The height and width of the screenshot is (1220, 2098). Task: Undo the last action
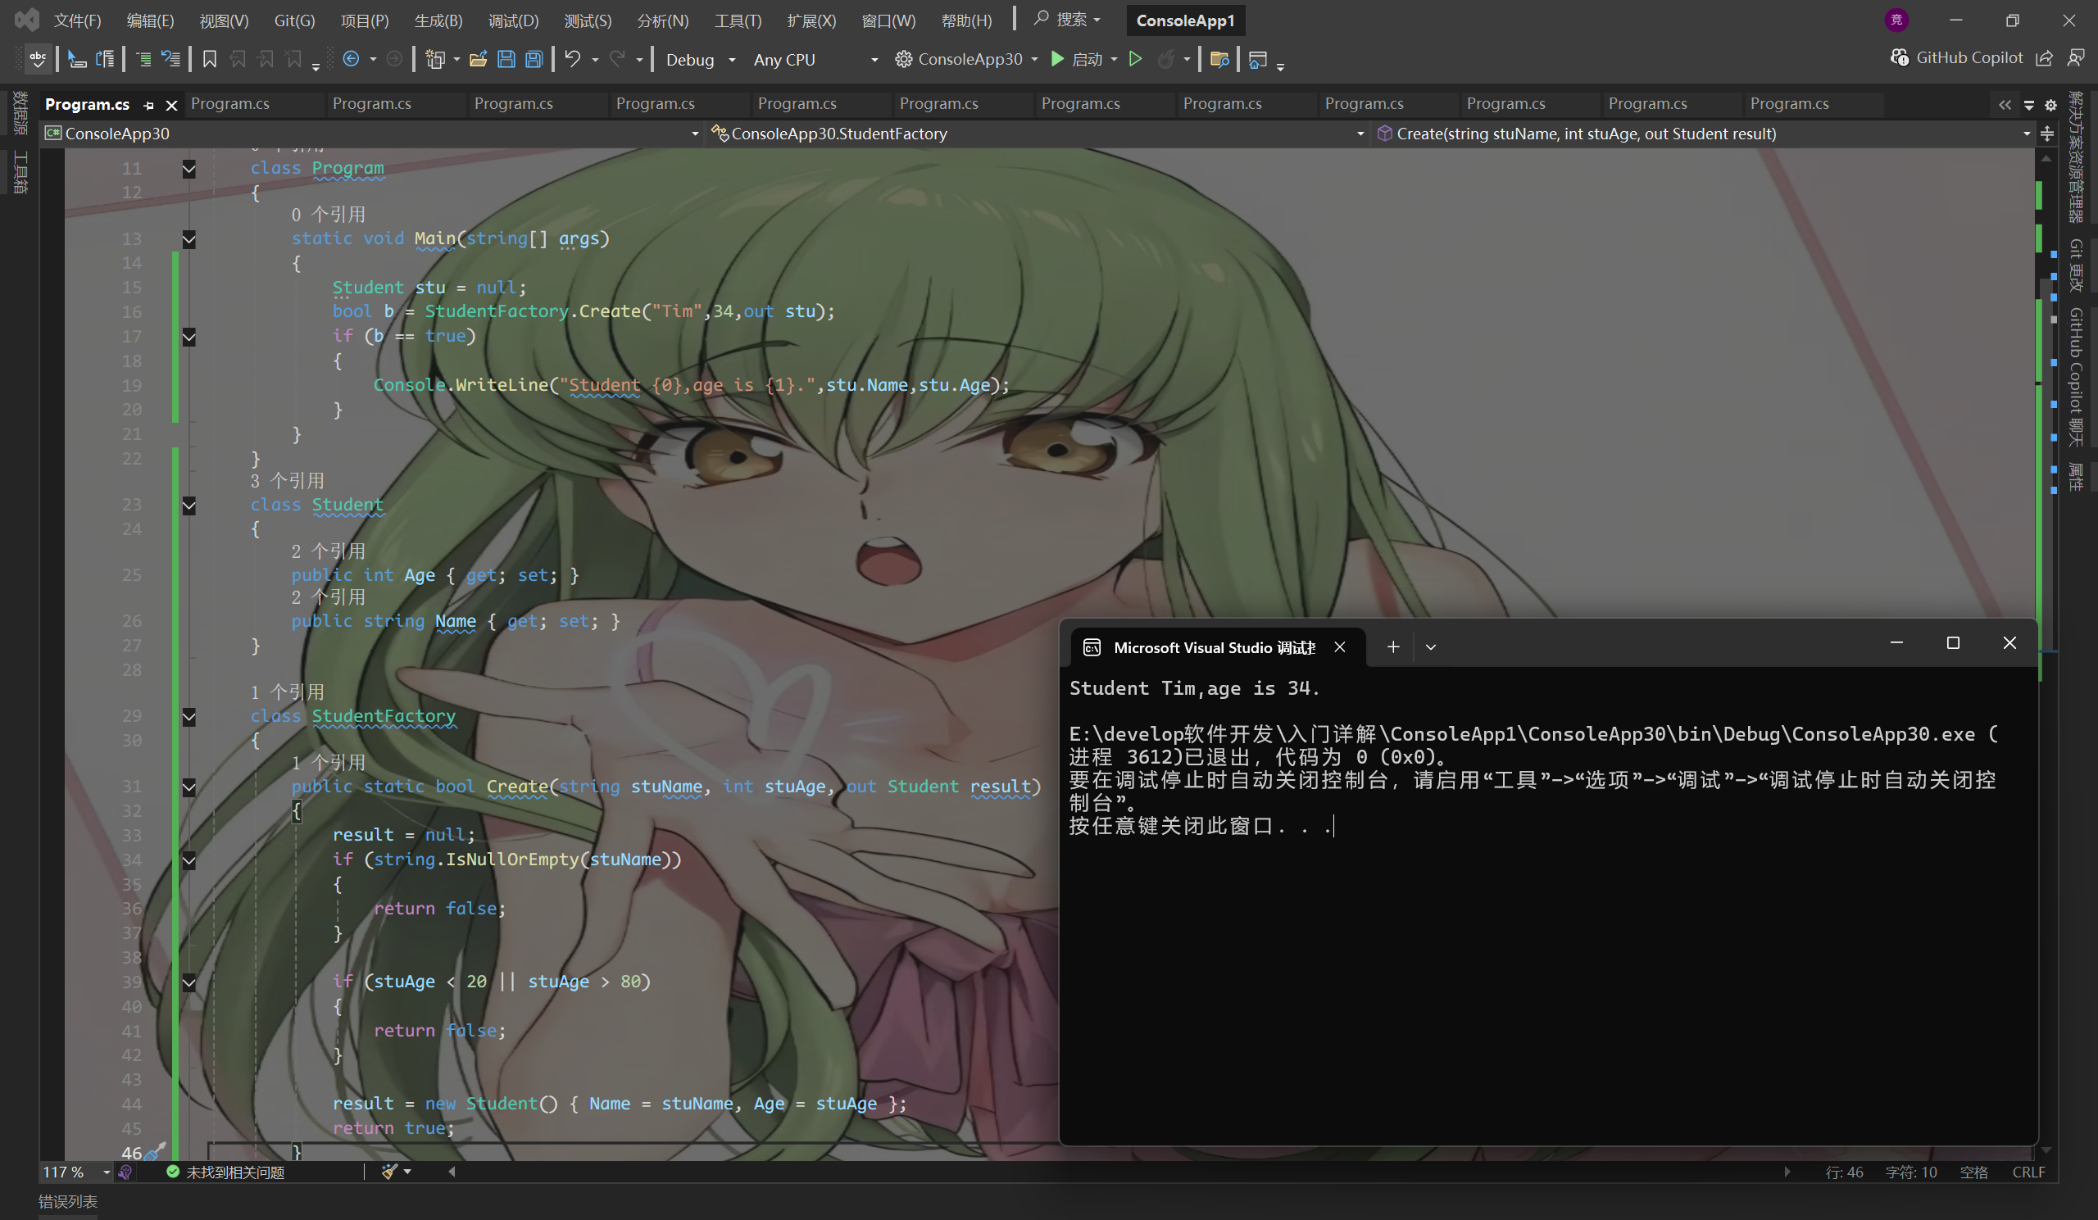(x=573, y=59)
